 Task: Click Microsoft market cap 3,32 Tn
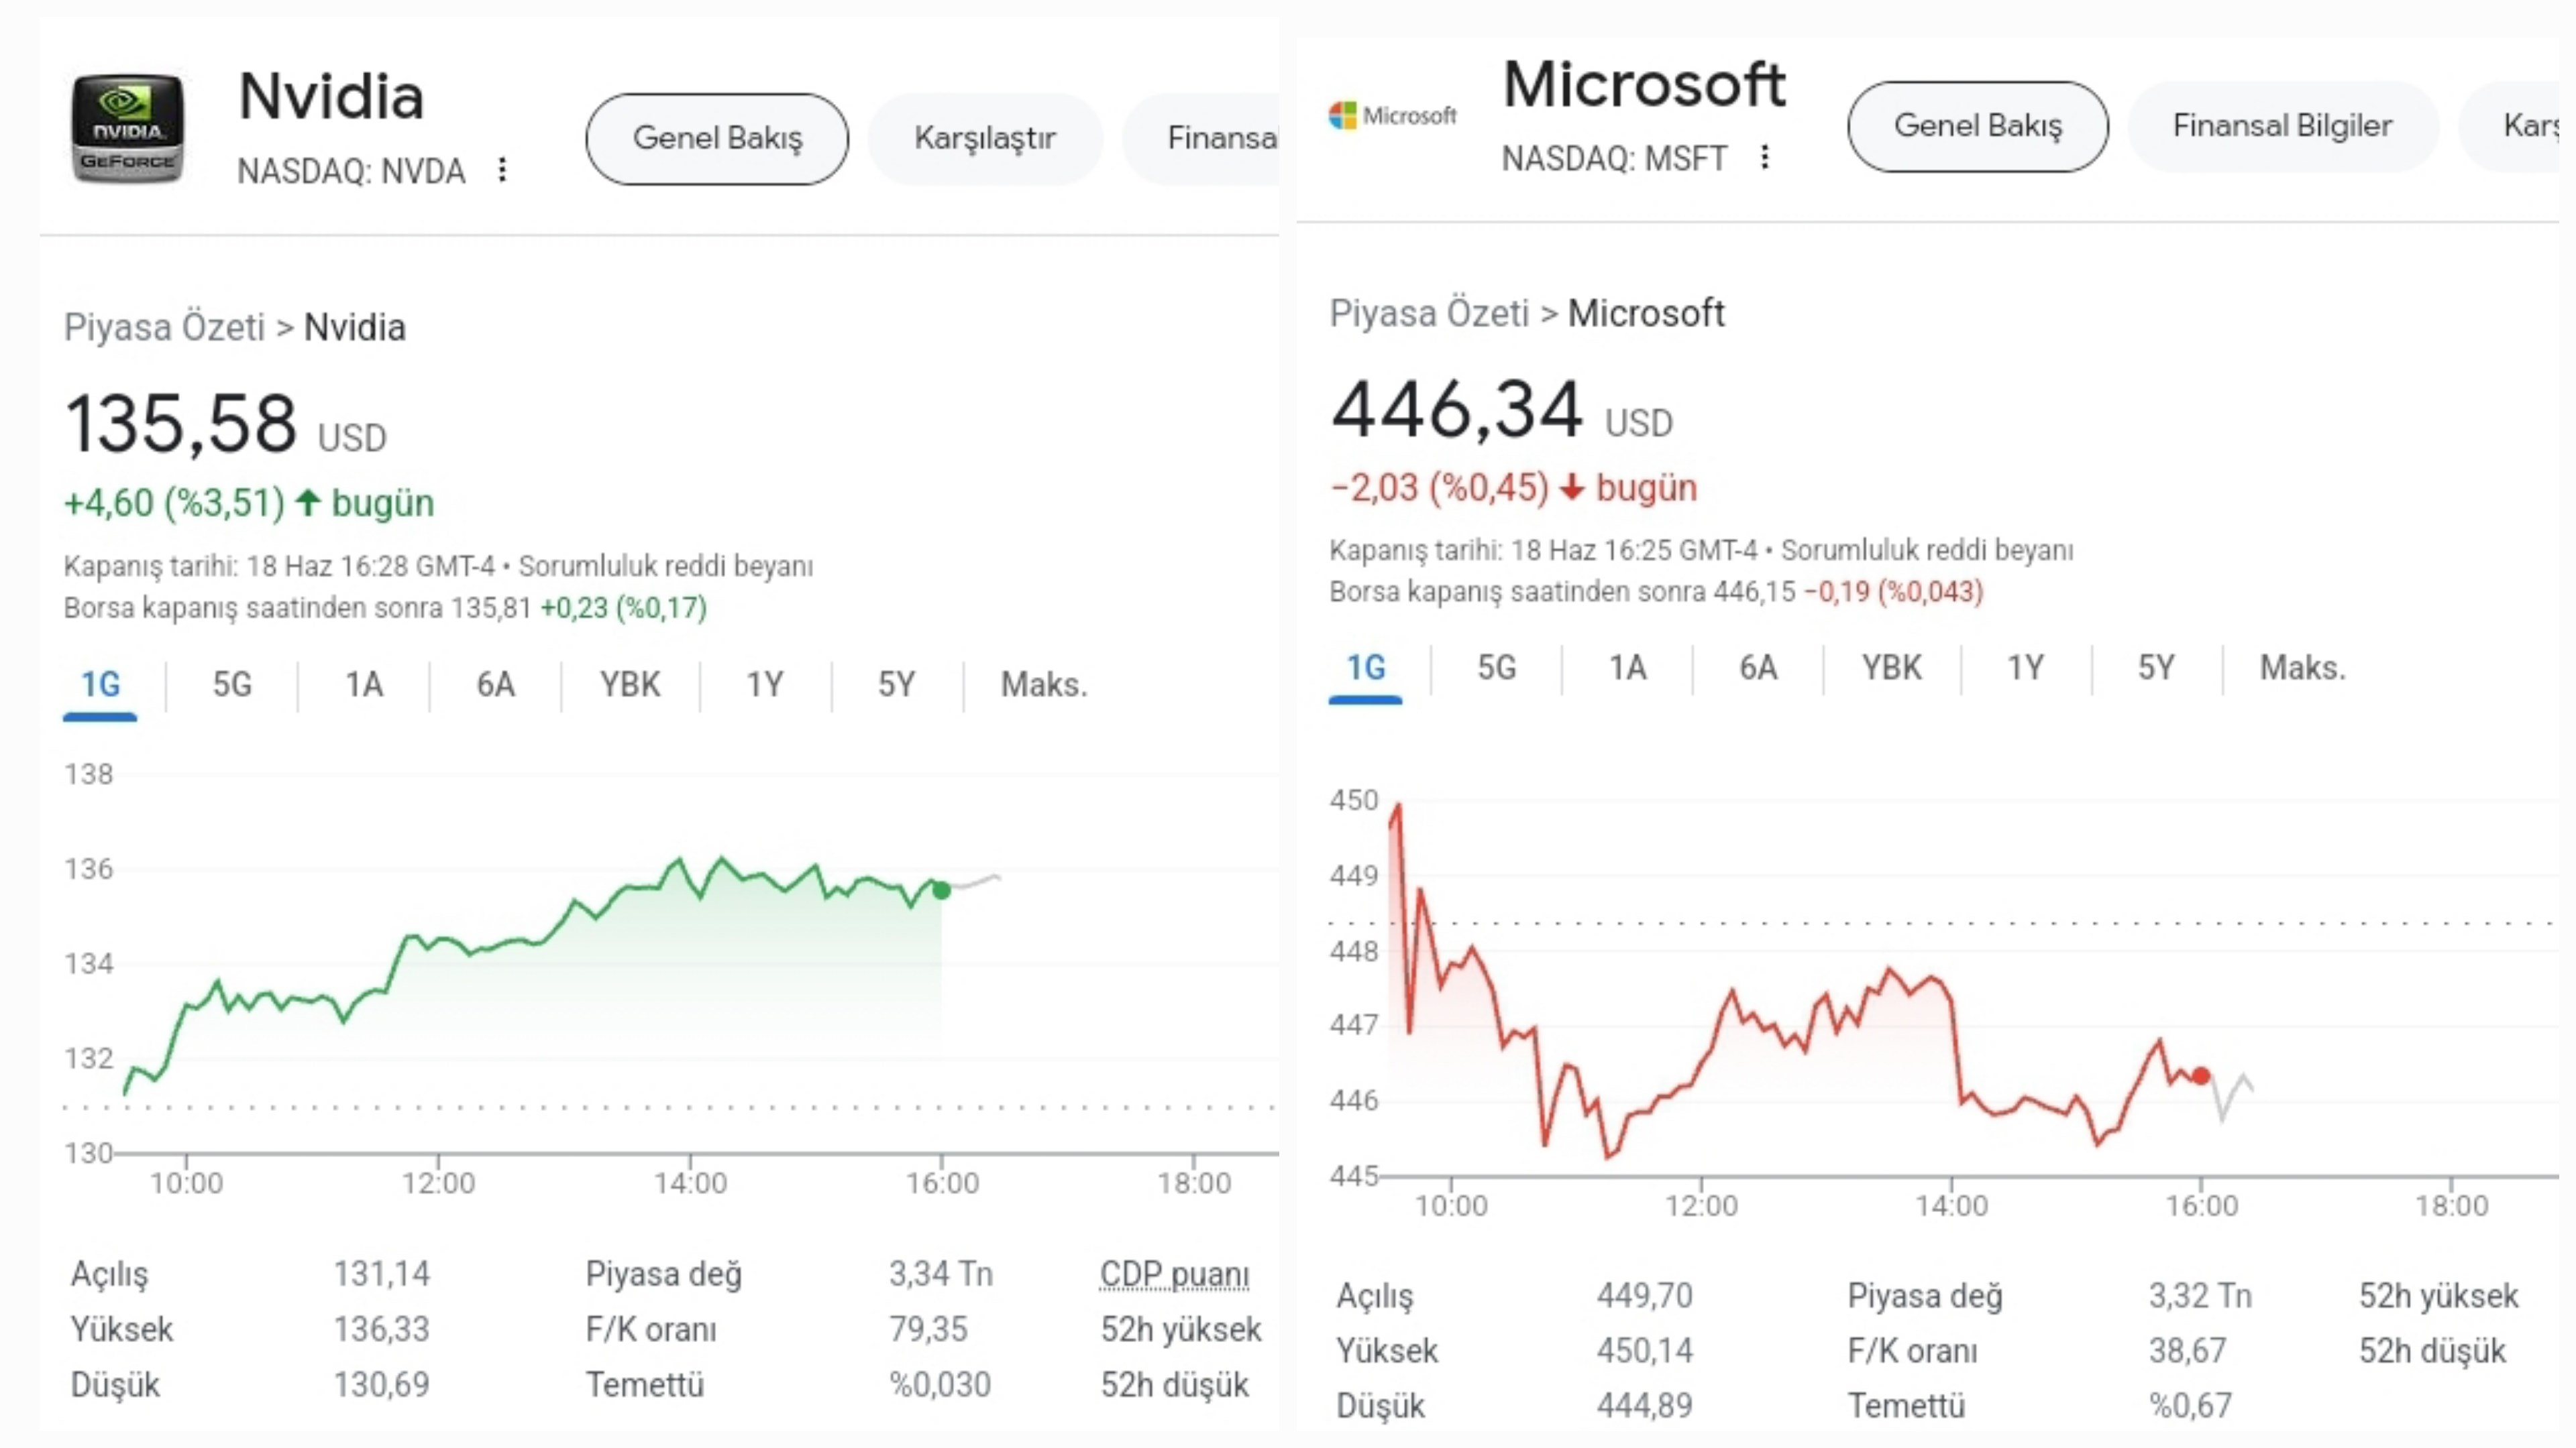click(x=2200, y=1296)
